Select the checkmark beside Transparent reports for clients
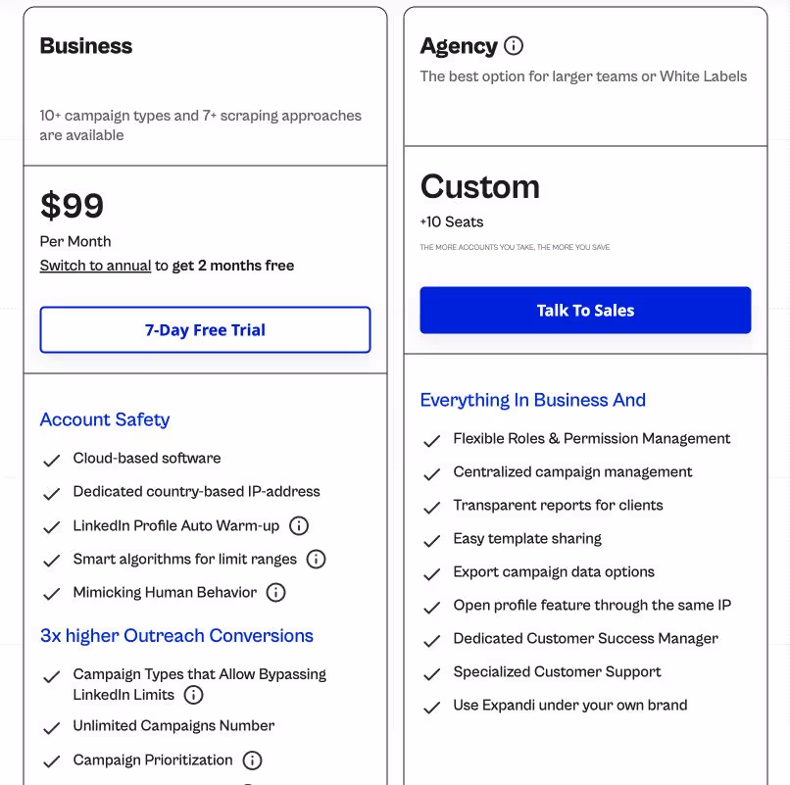 pos(432,505)
